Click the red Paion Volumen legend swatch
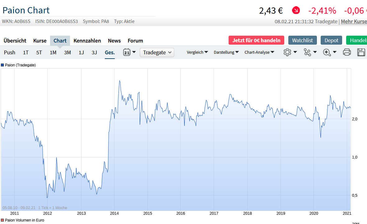The width and height of the screenshot is (367, 224). 2,220
